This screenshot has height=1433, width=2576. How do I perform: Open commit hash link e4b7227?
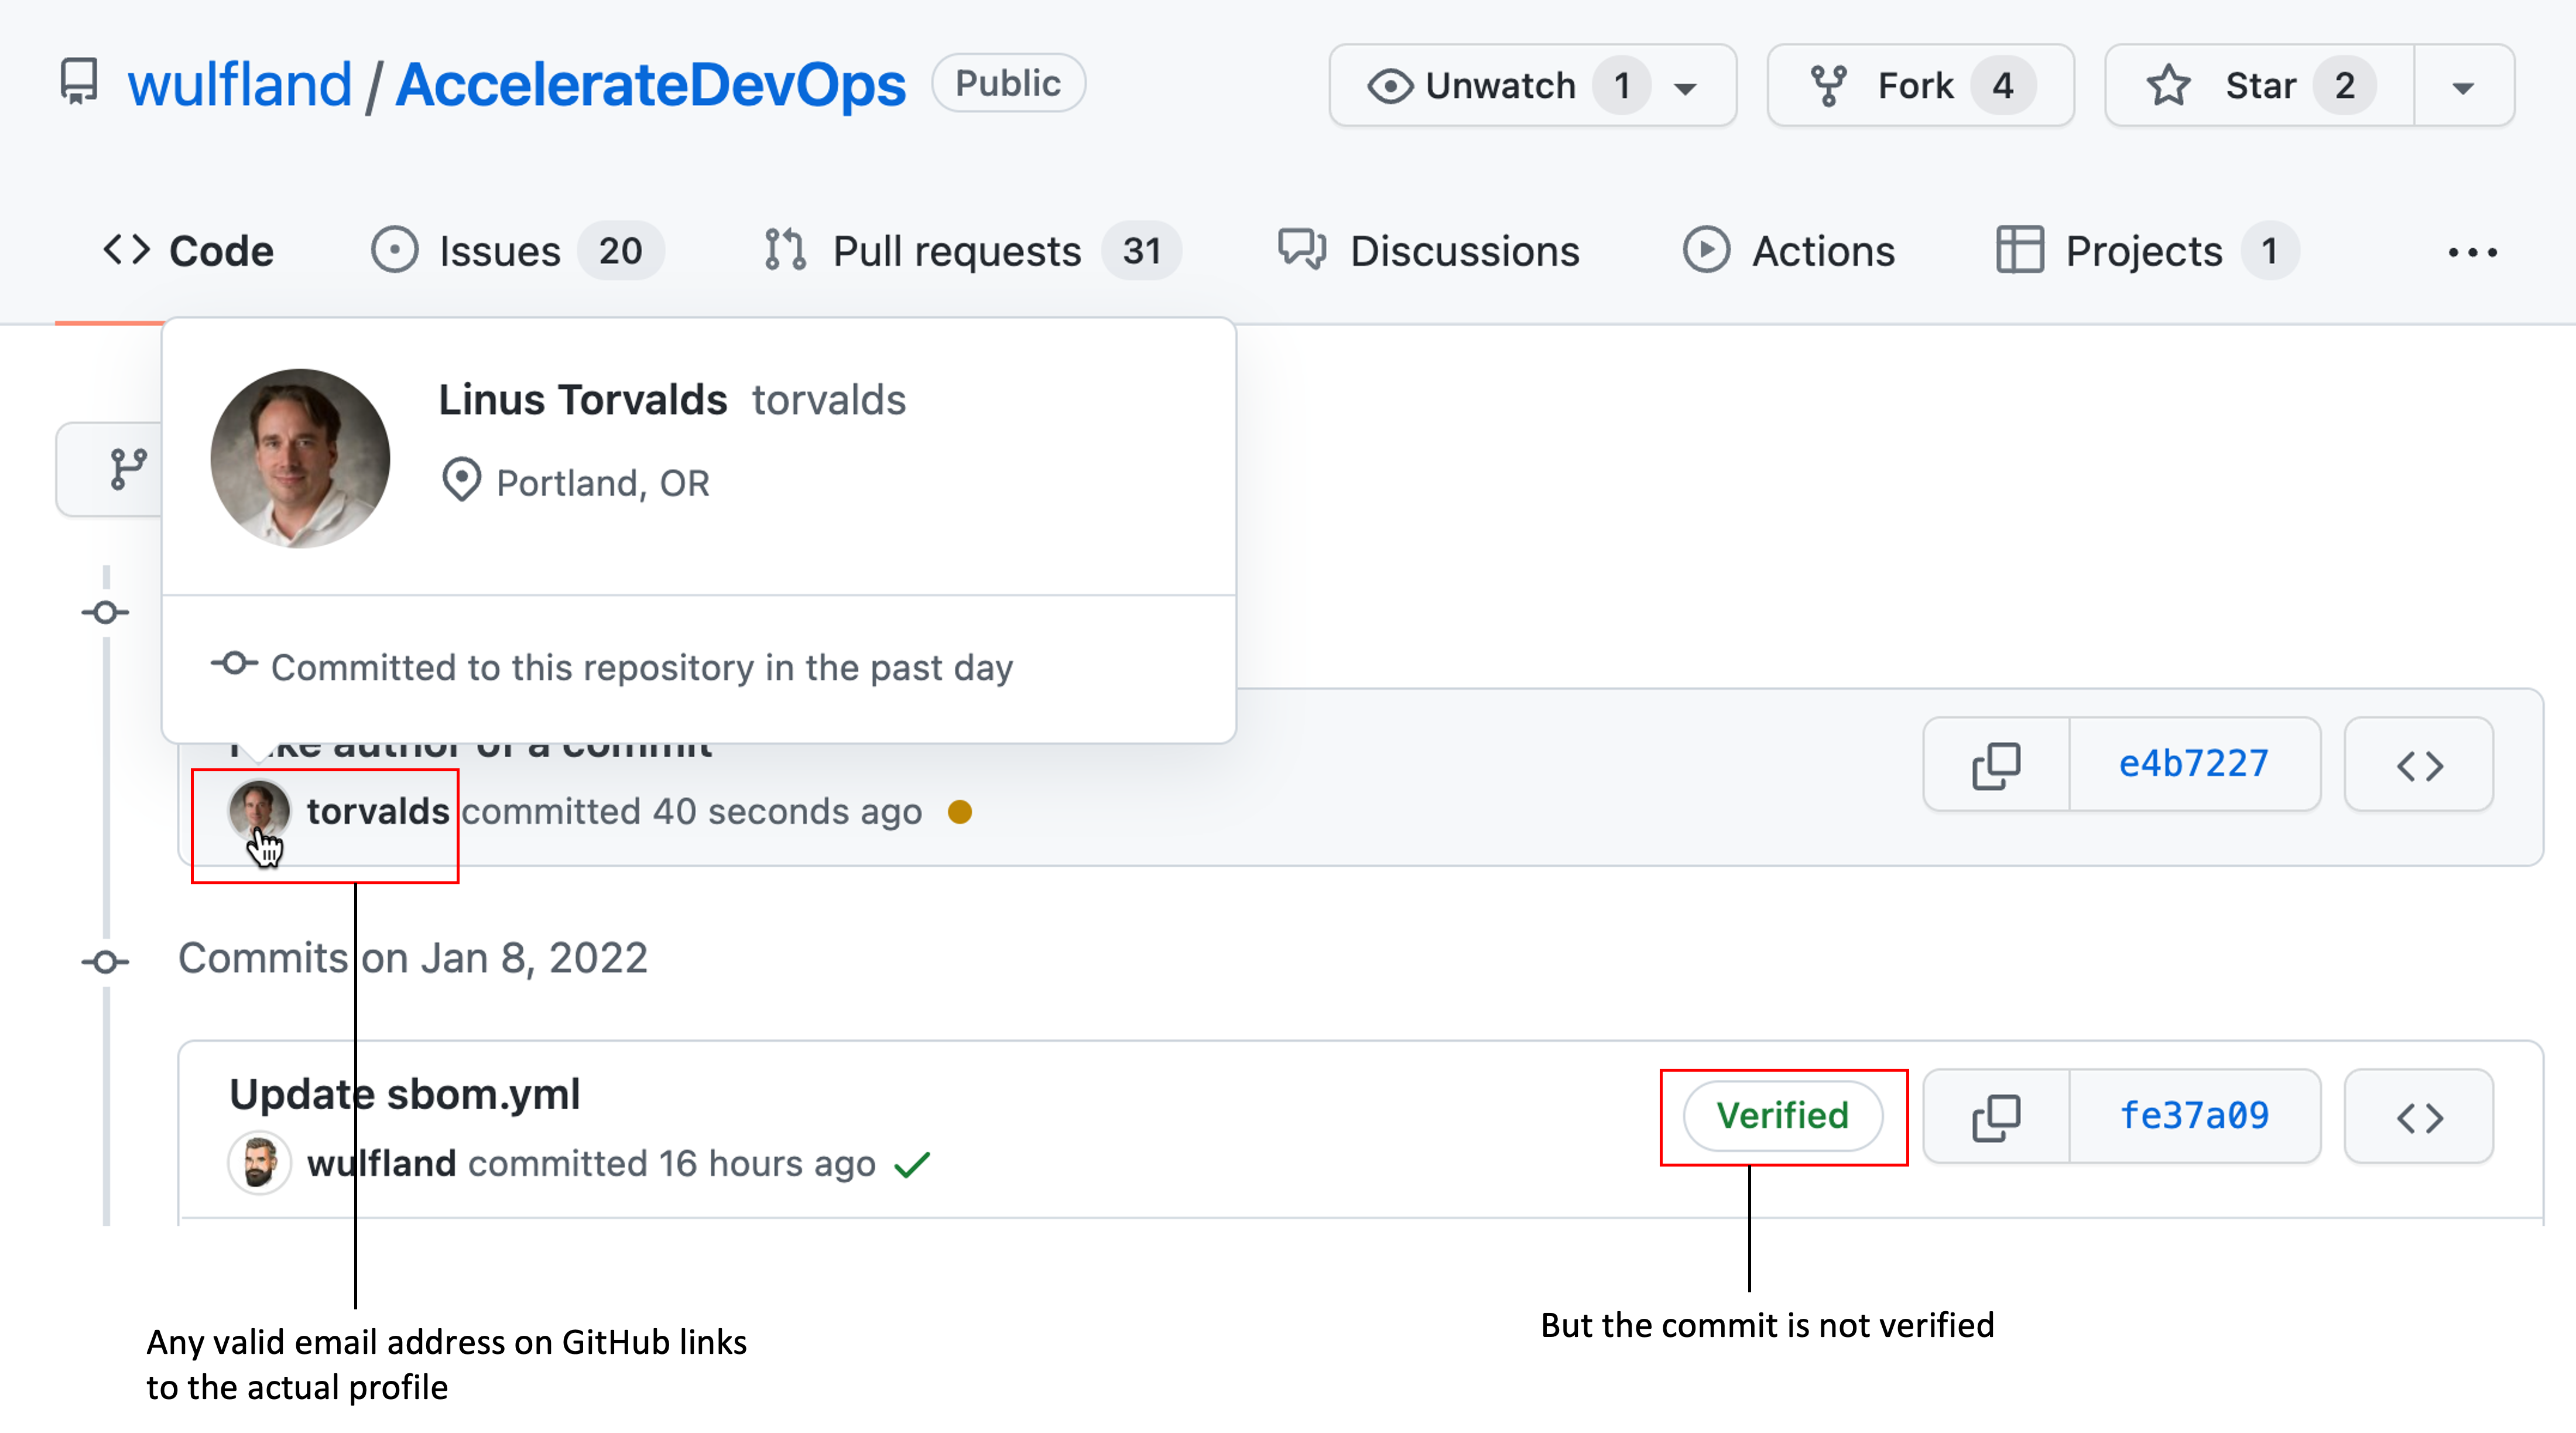point(2193,765)
